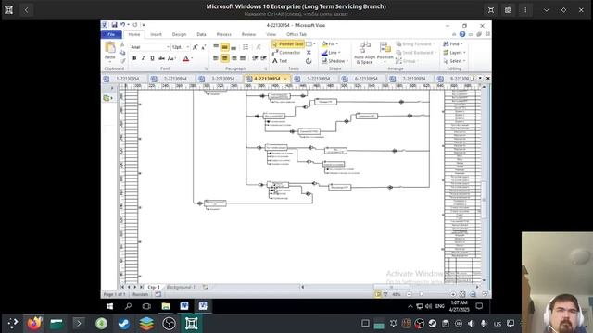Switch to the Data ribbon tab

coord(201,34)
